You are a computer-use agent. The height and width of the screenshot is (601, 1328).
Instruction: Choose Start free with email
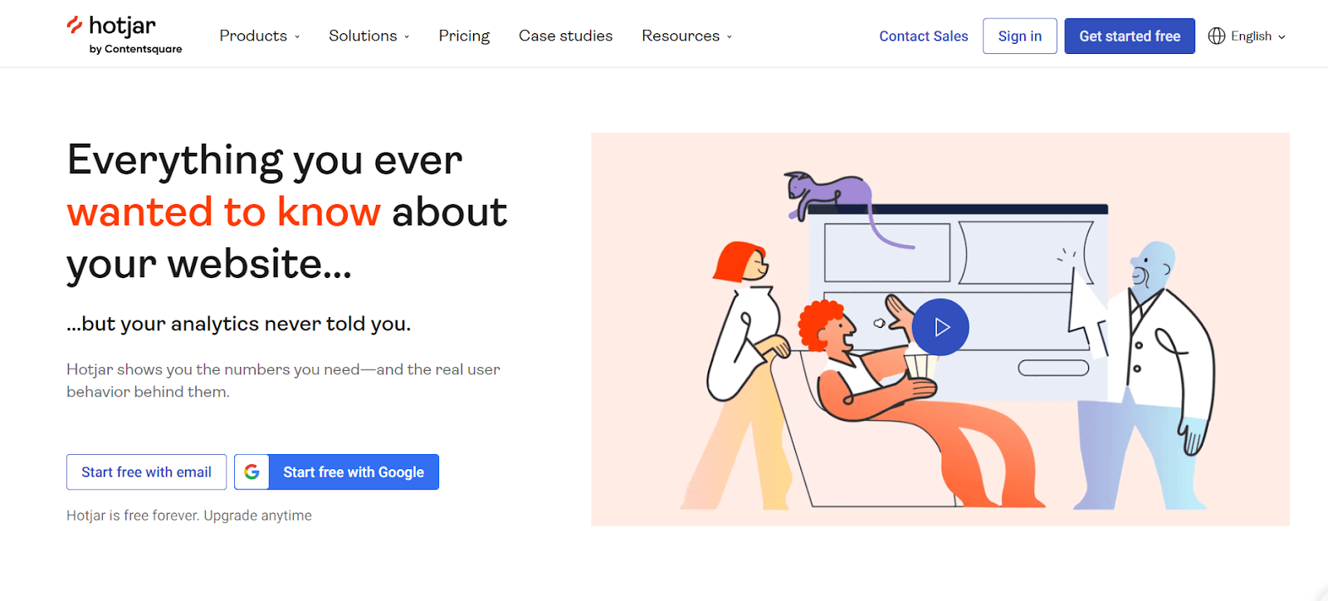tap(146, 472)
